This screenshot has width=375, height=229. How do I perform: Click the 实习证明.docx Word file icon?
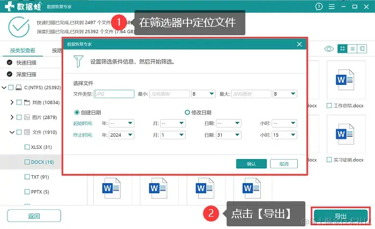[345, 134]
